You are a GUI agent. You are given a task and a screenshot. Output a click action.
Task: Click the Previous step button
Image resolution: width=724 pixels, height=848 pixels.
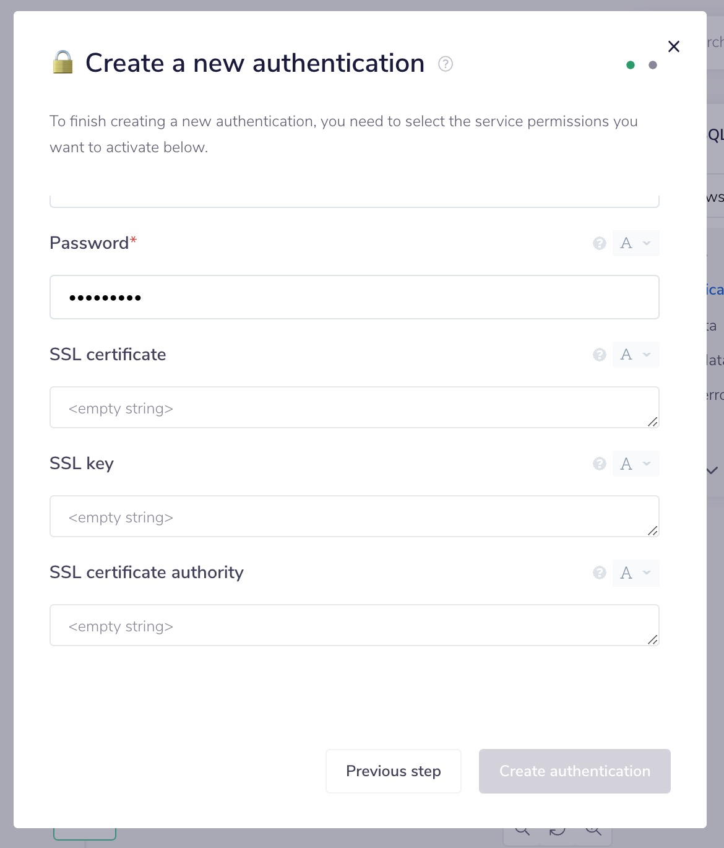pos(394,771)
